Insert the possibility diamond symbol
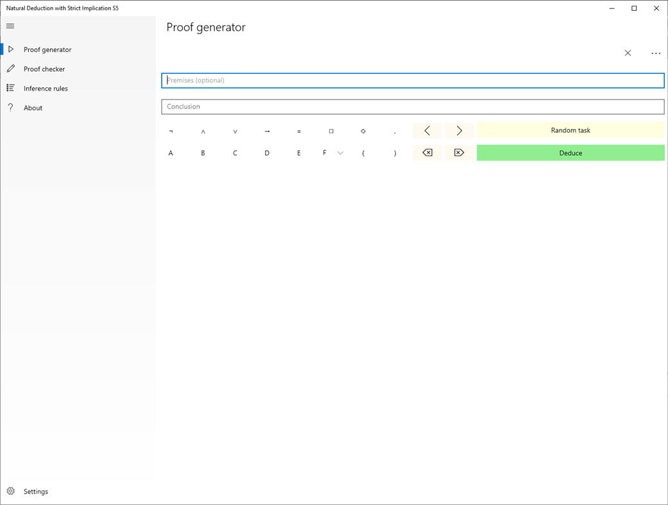668x505 pixels. [363, 131]
